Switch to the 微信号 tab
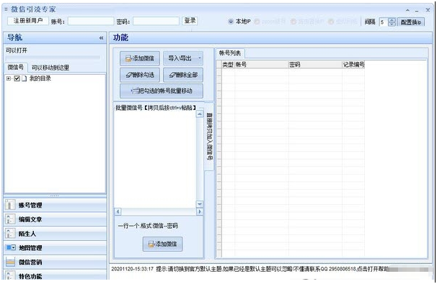 point(16,68)
